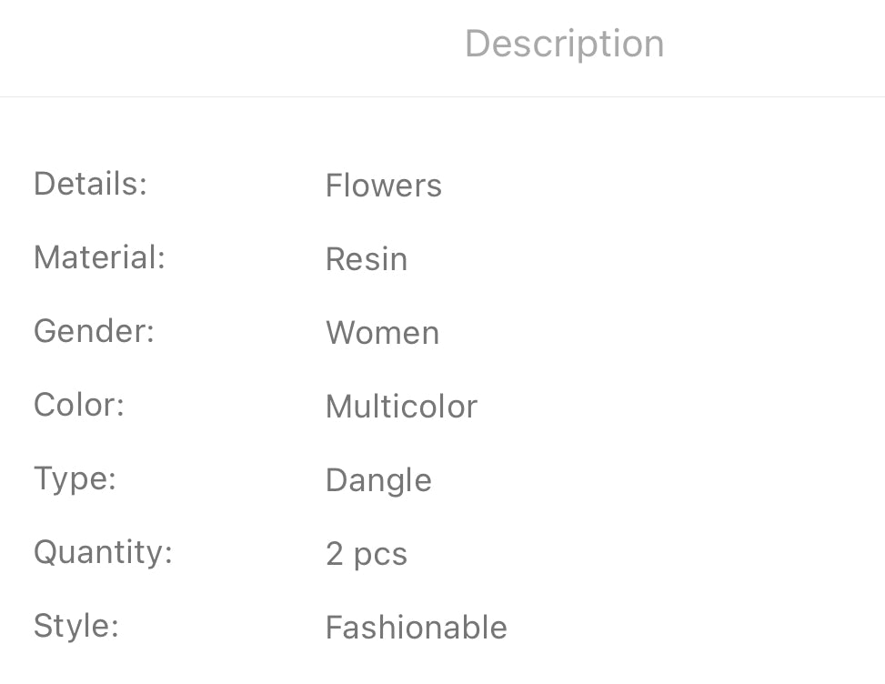Select the Women gender value
The image size is (885, 684).
click(x=382, y=333)
